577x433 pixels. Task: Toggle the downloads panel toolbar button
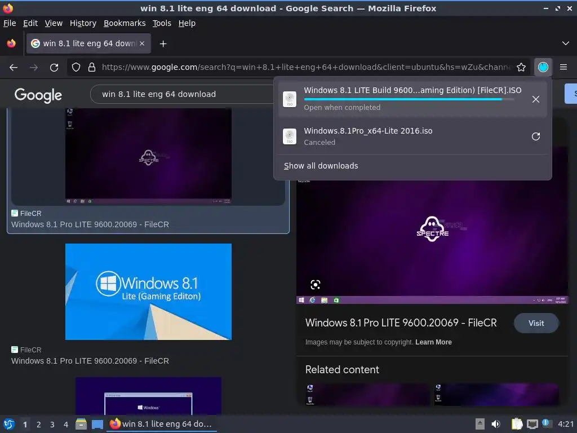tap(543, 67)
